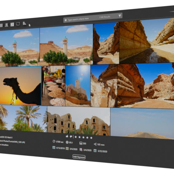Screen dimensions: 174x174
Task: Switch to the grid thumbnail view
Action: [12, 25]
